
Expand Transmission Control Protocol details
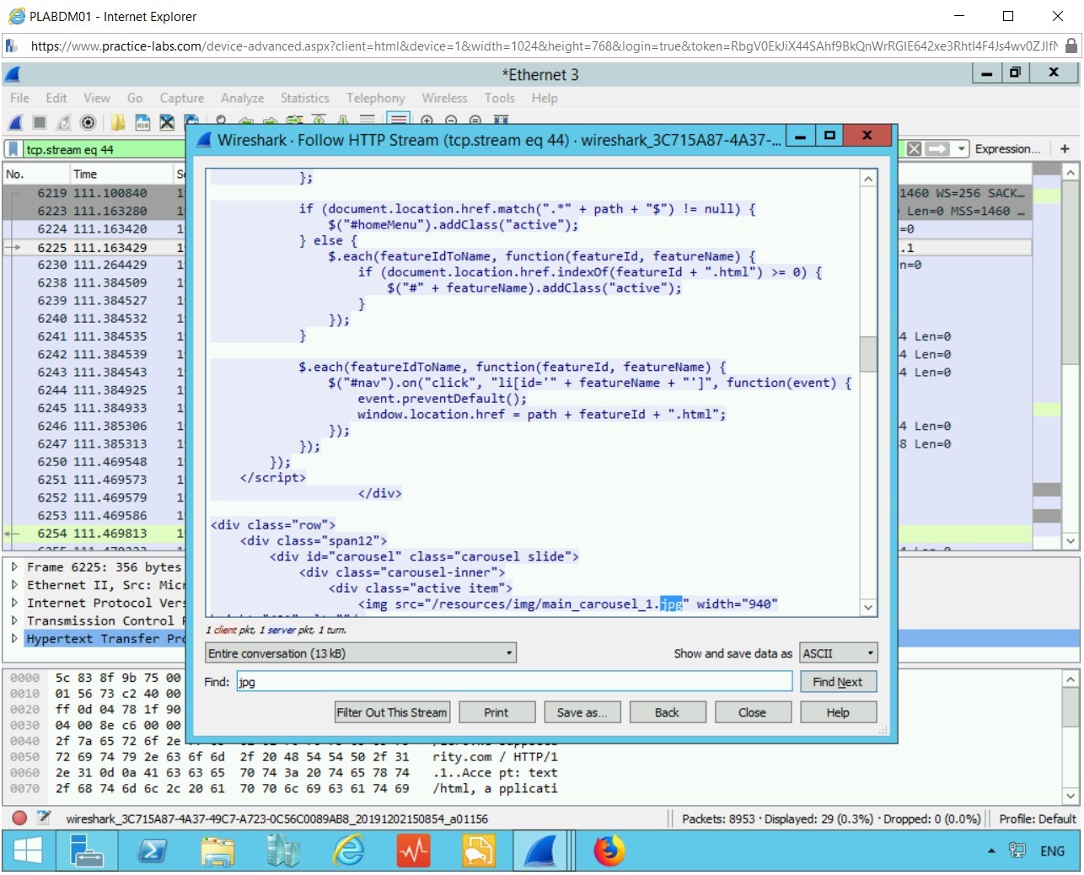click(x=14, y=620)
